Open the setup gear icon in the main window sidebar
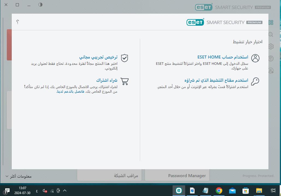 click(271, 46)
